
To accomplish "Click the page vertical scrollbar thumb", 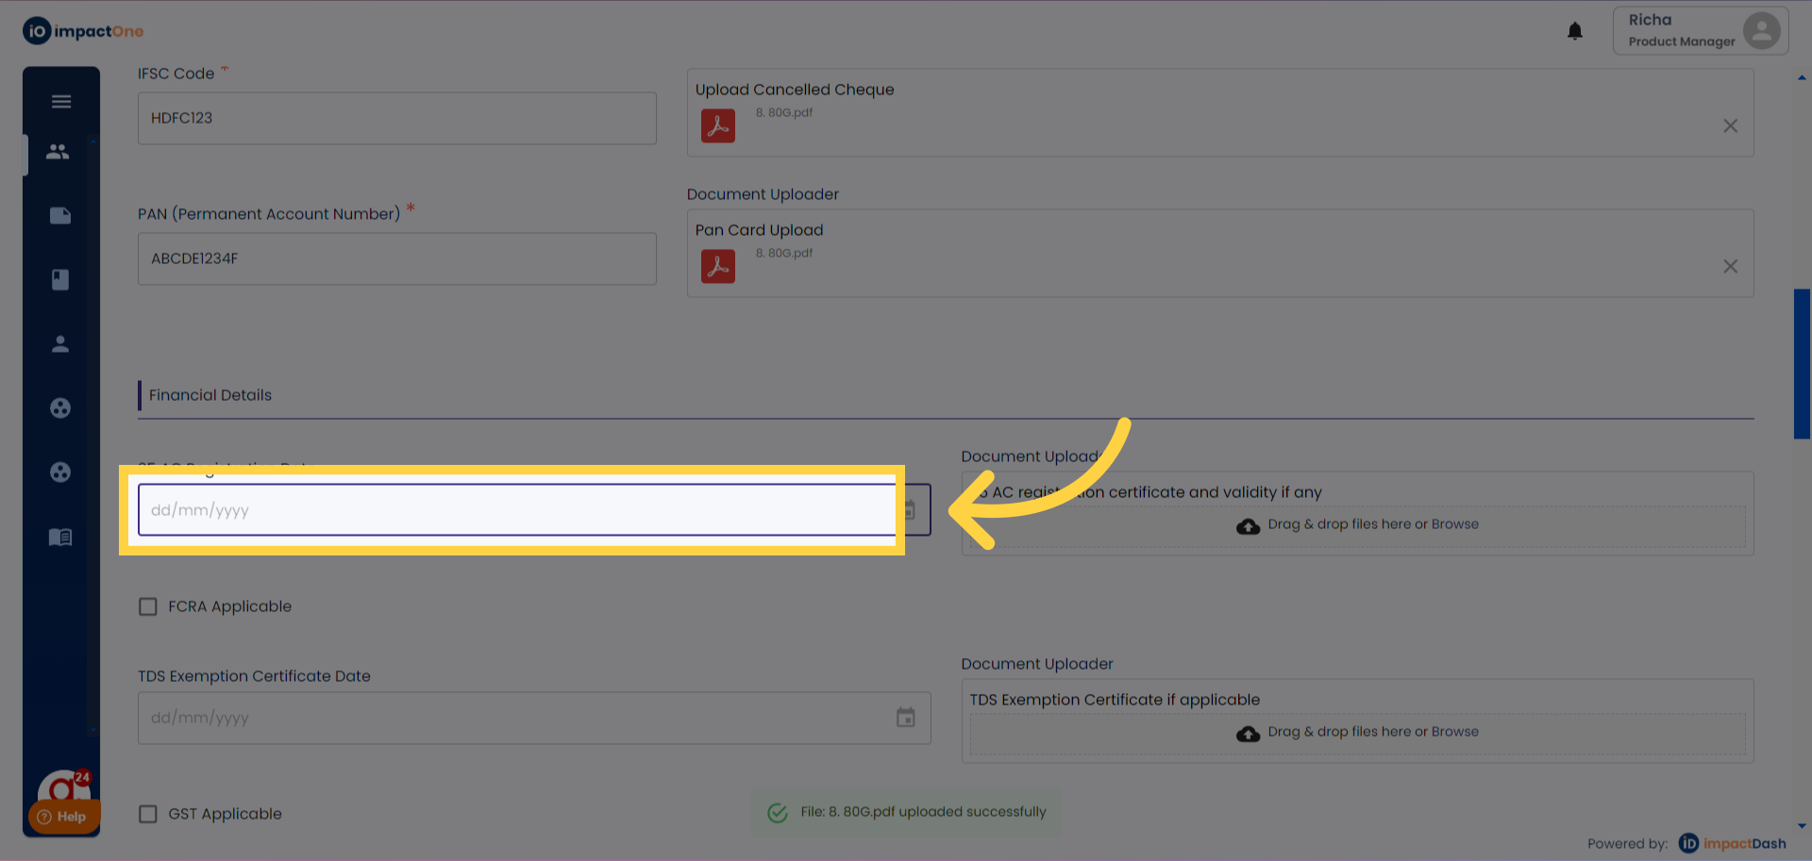I will pyautogui.click(x=1802, y=364).
